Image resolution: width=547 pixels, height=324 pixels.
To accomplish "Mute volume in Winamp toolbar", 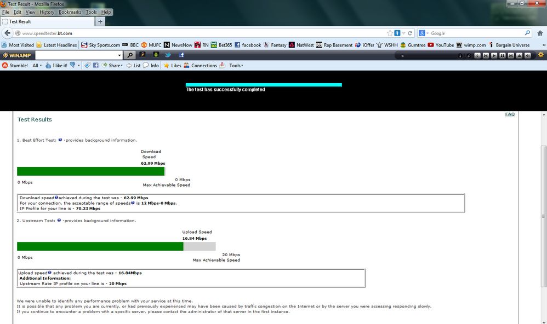I will pyautogui.click(x=527, y=55).
